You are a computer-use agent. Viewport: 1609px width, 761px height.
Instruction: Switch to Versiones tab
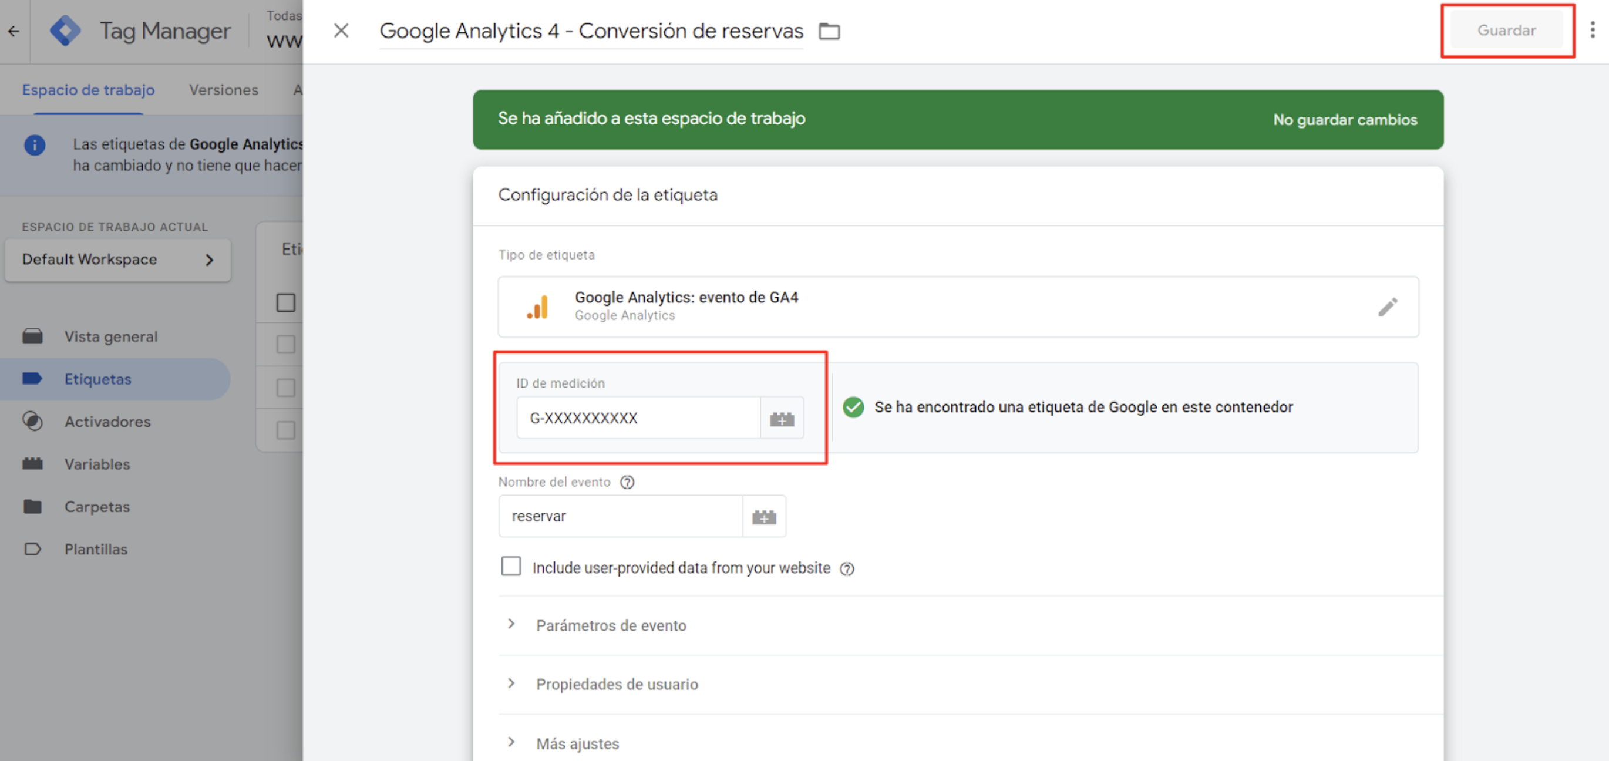224,90
